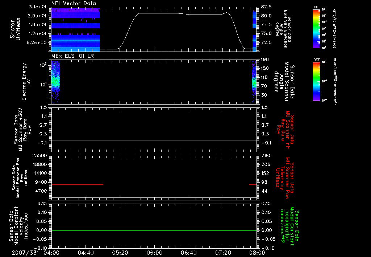Screen dimensions: 371x257
Task: Click the "18800" scanner position tick
Action: [40, 164]
